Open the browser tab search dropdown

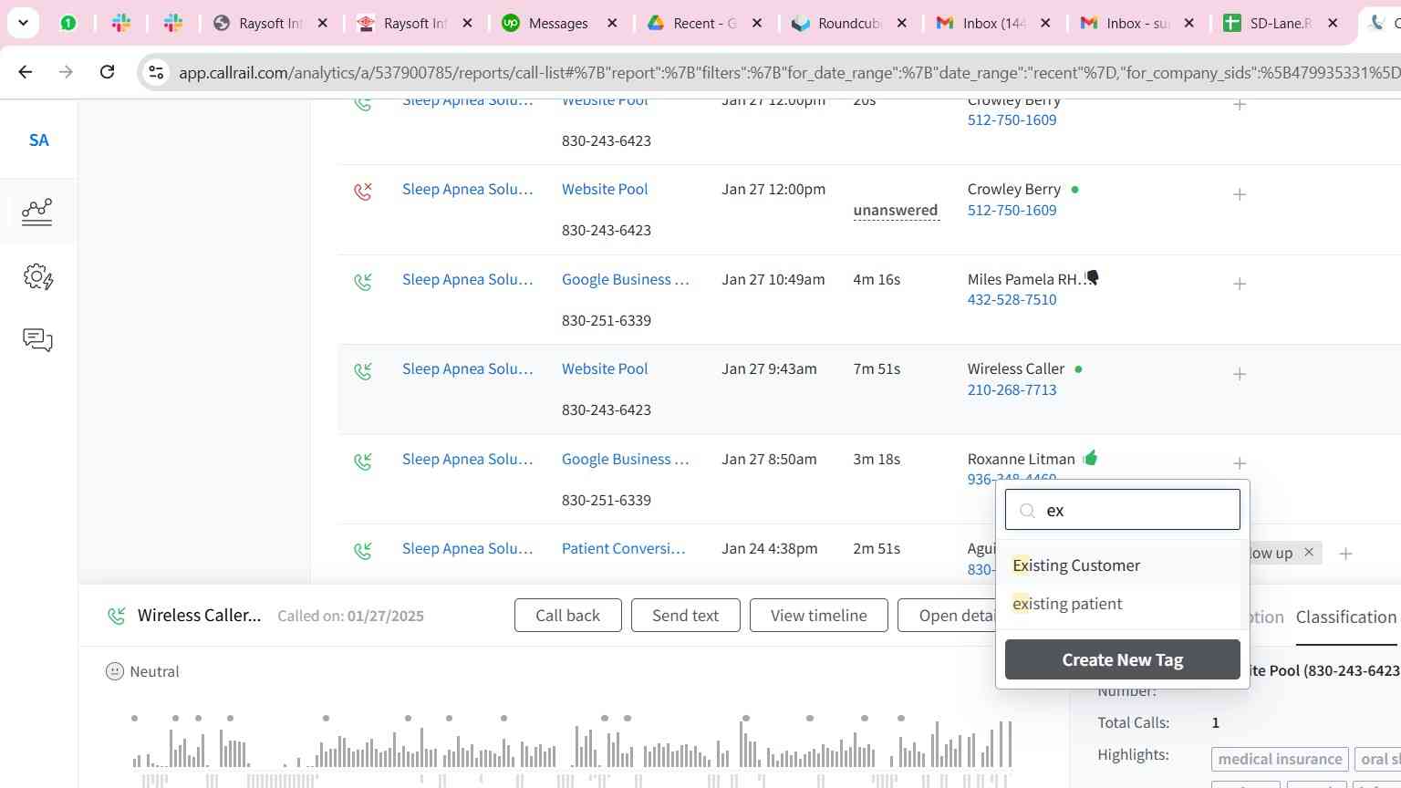[23, 23]
